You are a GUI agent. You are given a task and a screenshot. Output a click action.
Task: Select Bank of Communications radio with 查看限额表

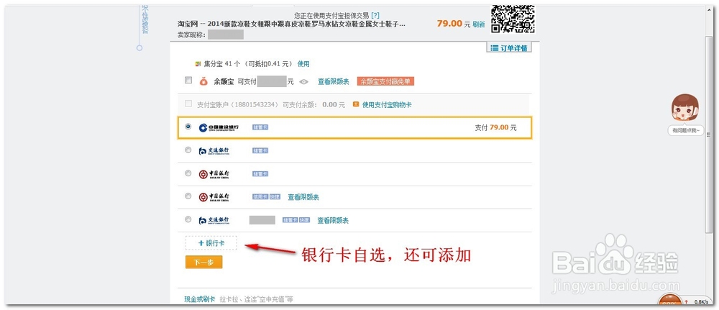(188, 219)
